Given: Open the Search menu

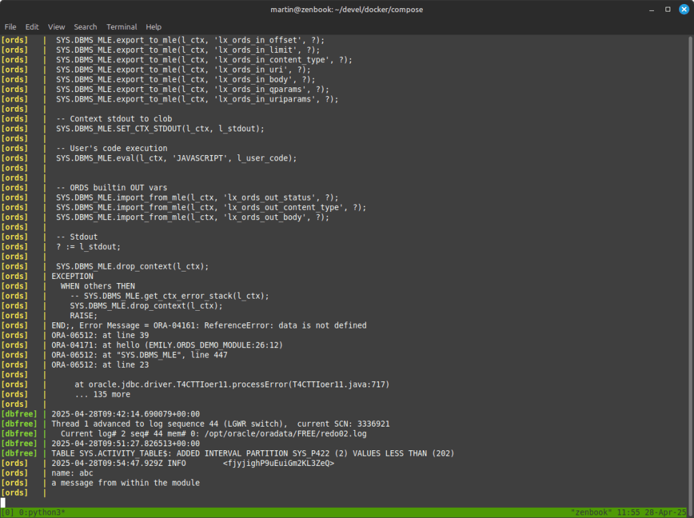Looking at the screenshot, I should point(85,26).
